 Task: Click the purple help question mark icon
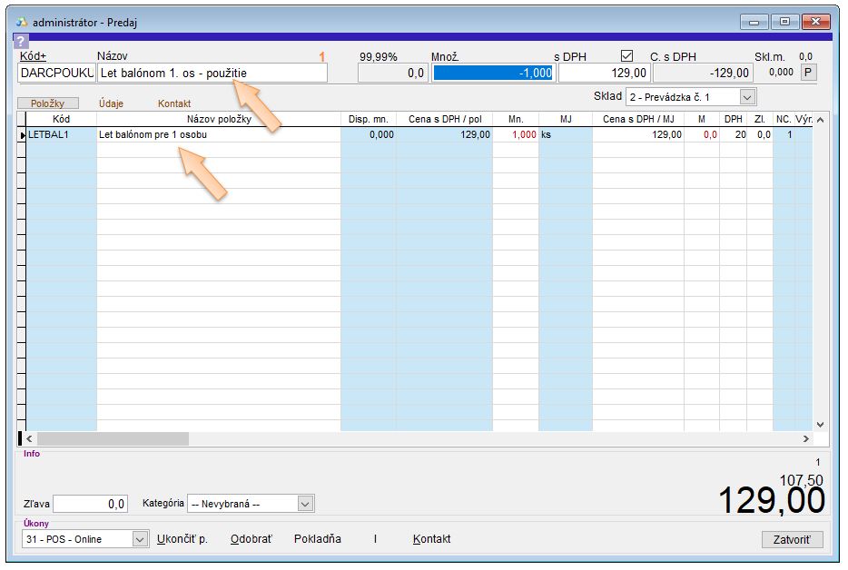click(x=21, y=41)
